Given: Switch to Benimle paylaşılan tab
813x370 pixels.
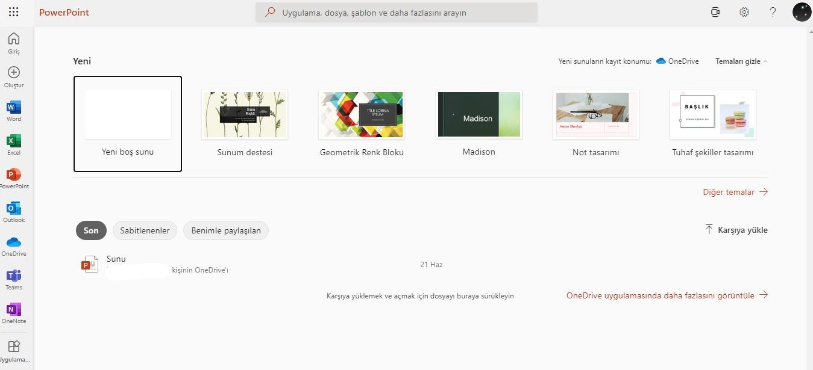Looking at the screenshot, I should [226, 230].
